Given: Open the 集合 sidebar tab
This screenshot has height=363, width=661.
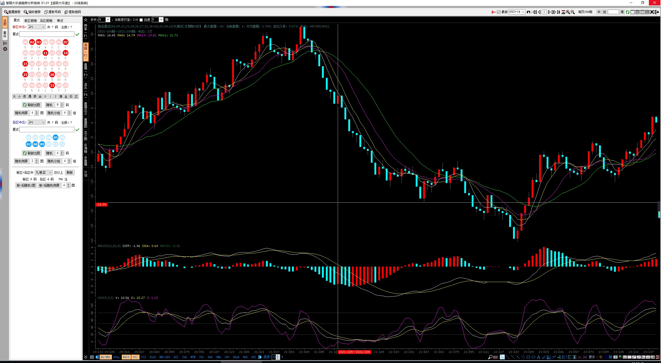Looking at the screenshot, I should pos(5,34).
